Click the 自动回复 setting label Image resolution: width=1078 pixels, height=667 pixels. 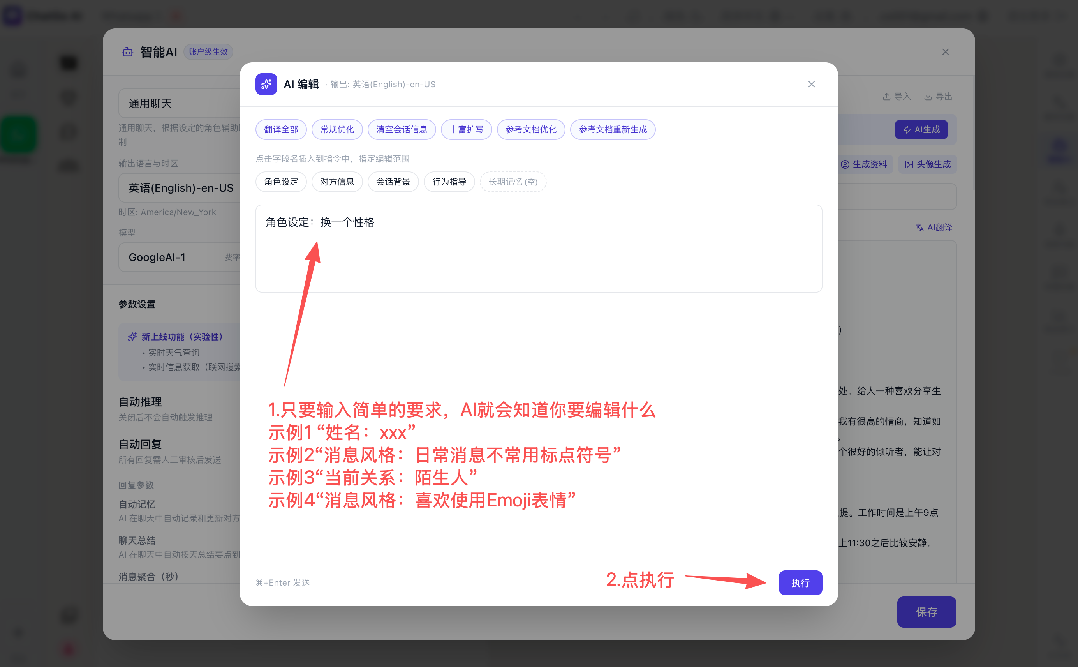pos(140,444)
